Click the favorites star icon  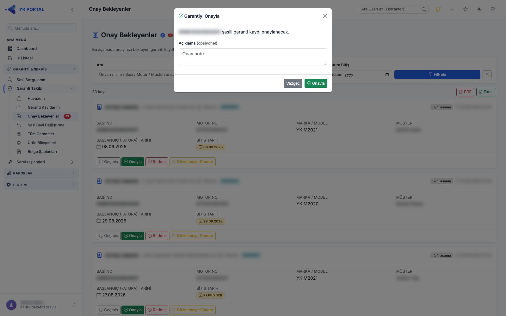click(x=466, y=9)
